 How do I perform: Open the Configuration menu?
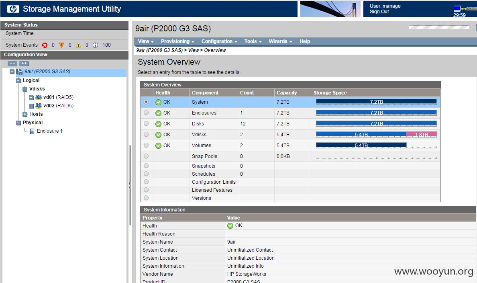(219, 41)
